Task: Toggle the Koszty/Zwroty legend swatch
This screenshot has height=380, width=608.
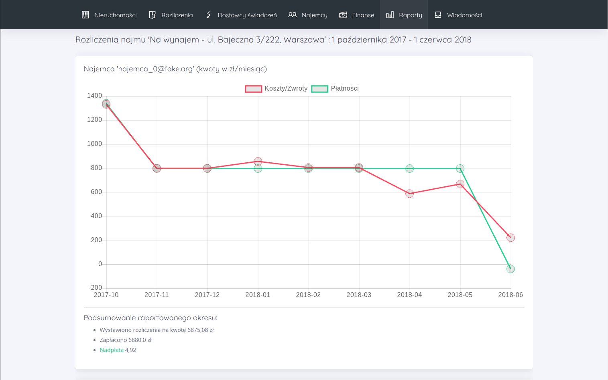Action: (253, 89)
